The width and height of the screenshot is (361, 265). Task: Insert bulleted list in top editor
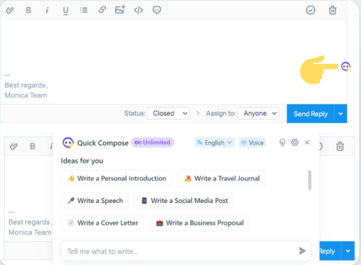(x=84, y=10)
